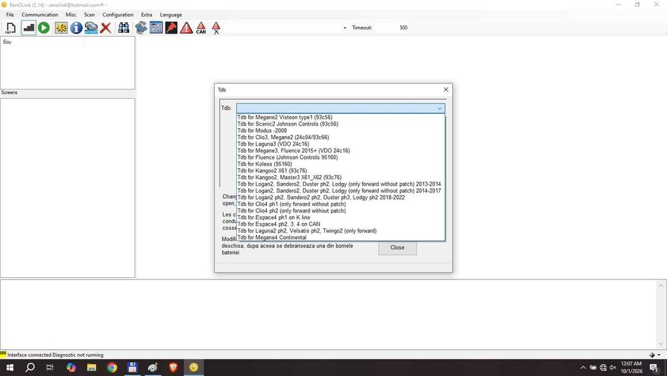Click the muted volume tray icon
Viewport: 667px width, 376px height.
pos(612,367)
